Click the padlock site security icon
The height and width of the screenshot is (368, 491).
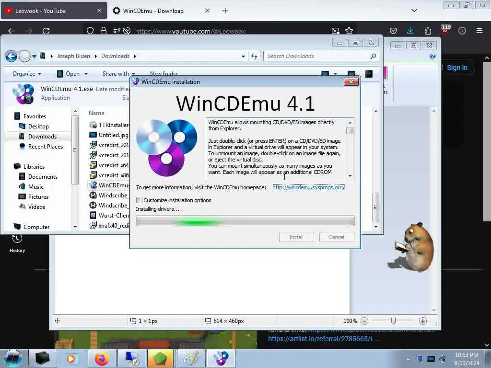point(104,31)
